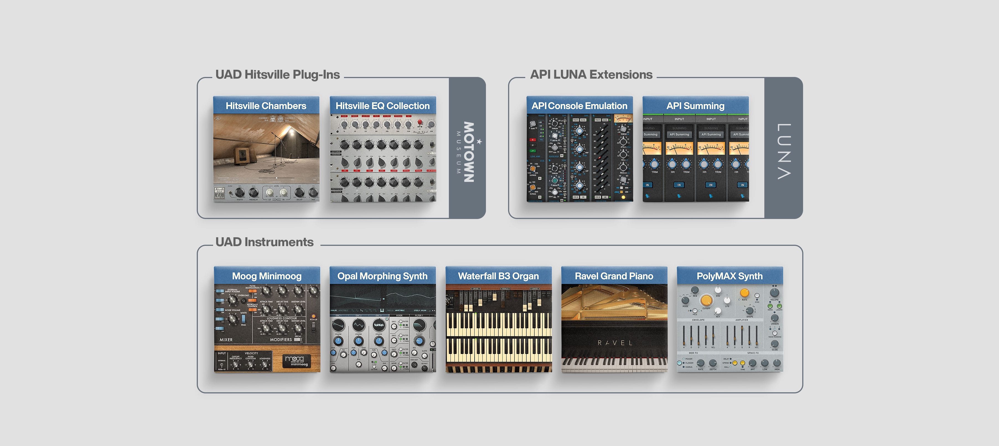This screenshot has width=999, height=446.
Task: Open the Opal Morphing Synth image
Action: click(383, 329)
